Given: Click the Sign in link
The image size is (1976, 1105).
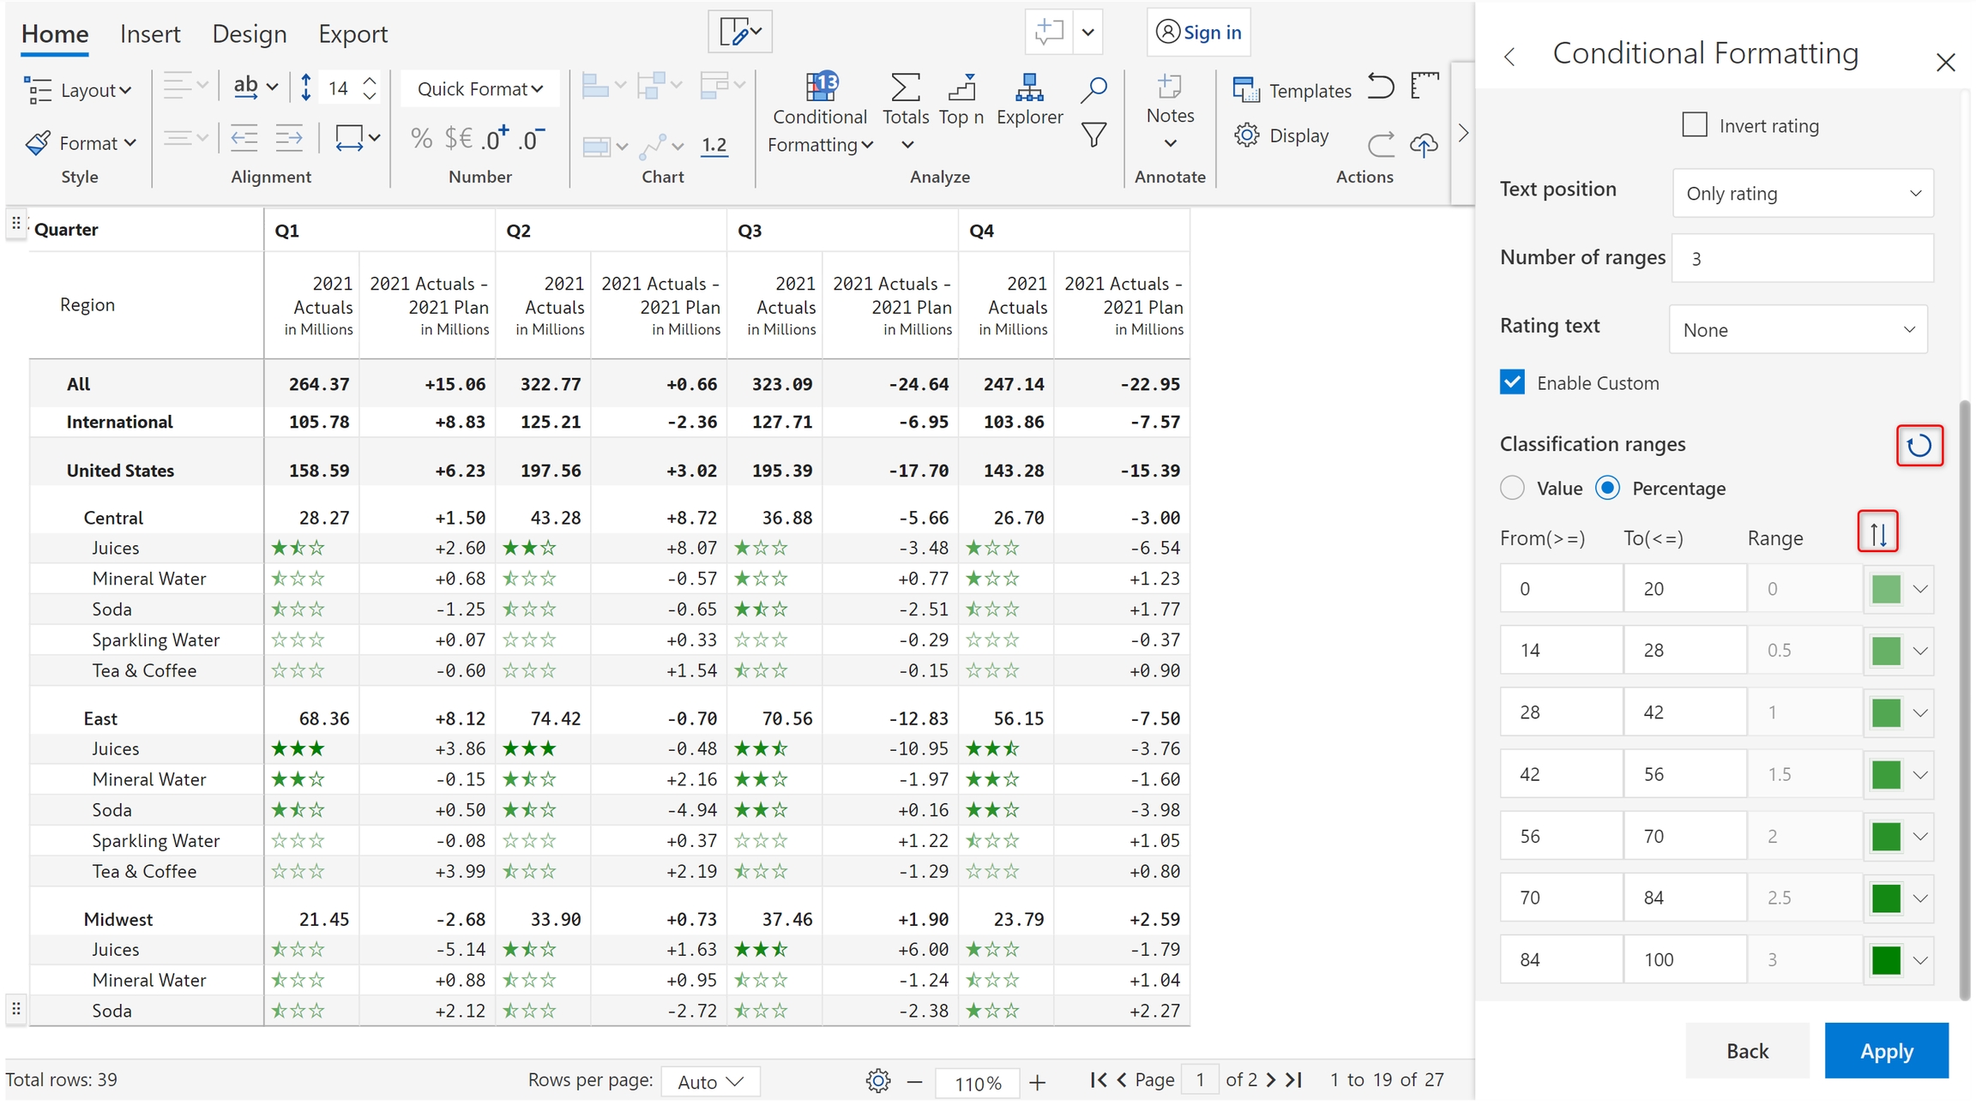Looking at the screenshot, I should click(1198, 33).
